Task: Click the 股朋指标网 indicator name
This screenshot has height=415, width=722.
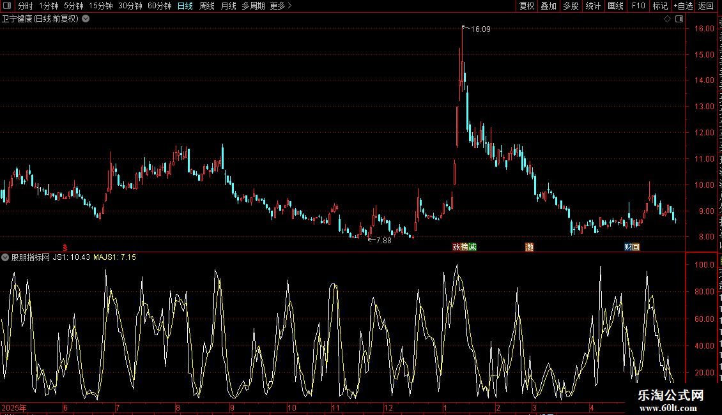Action: tap(31, 257)
